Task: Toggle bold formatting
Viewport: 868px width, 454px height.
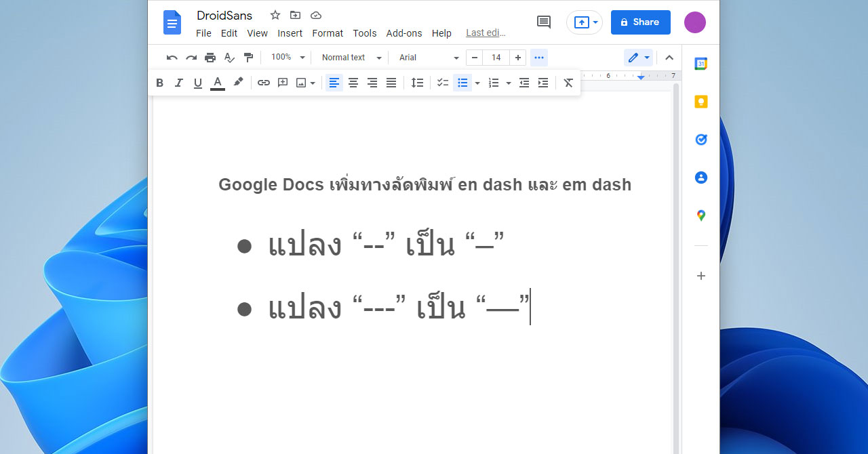Action: point(160,83)
